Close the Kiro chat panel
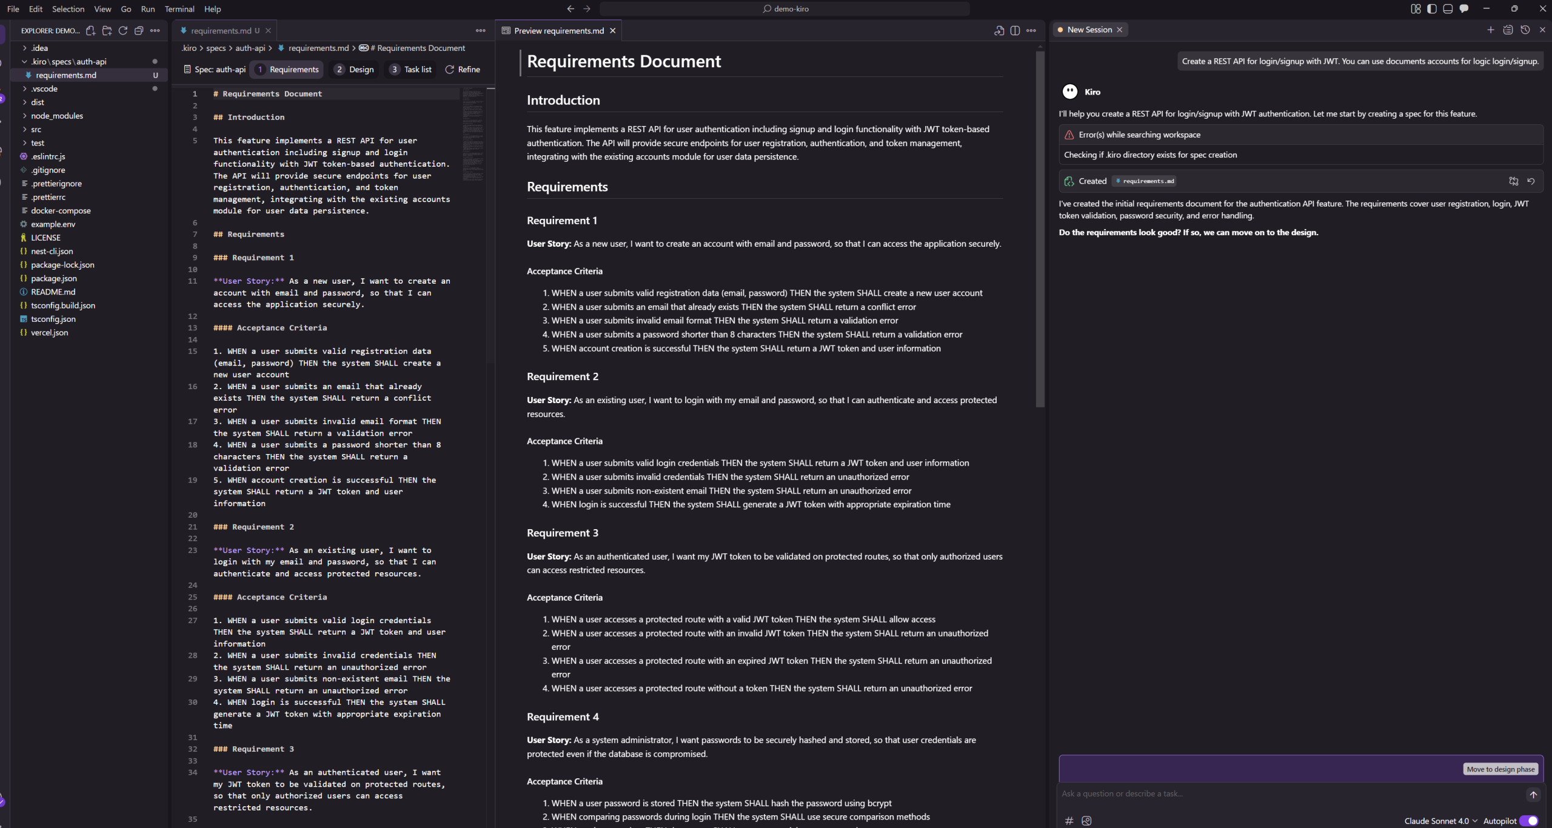 (x=1543, y=30)
